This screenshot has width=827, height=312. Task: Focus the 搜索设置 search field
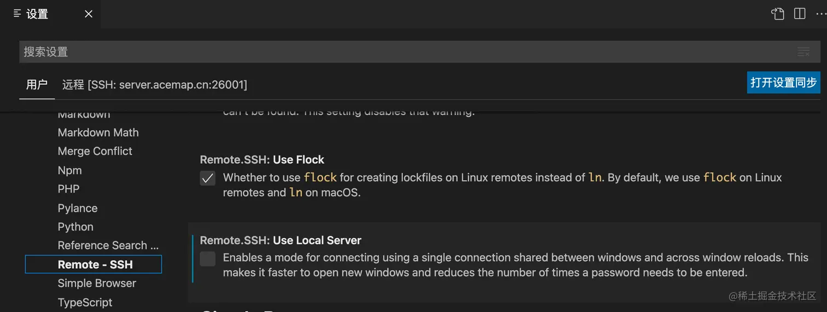pos(419,52)
